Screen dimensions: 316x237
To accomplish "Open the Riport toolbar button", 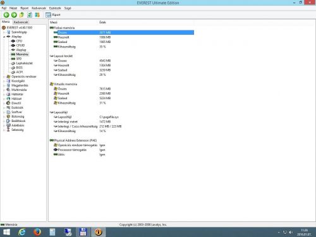I will pyautogui.click(x=53, y=15).
